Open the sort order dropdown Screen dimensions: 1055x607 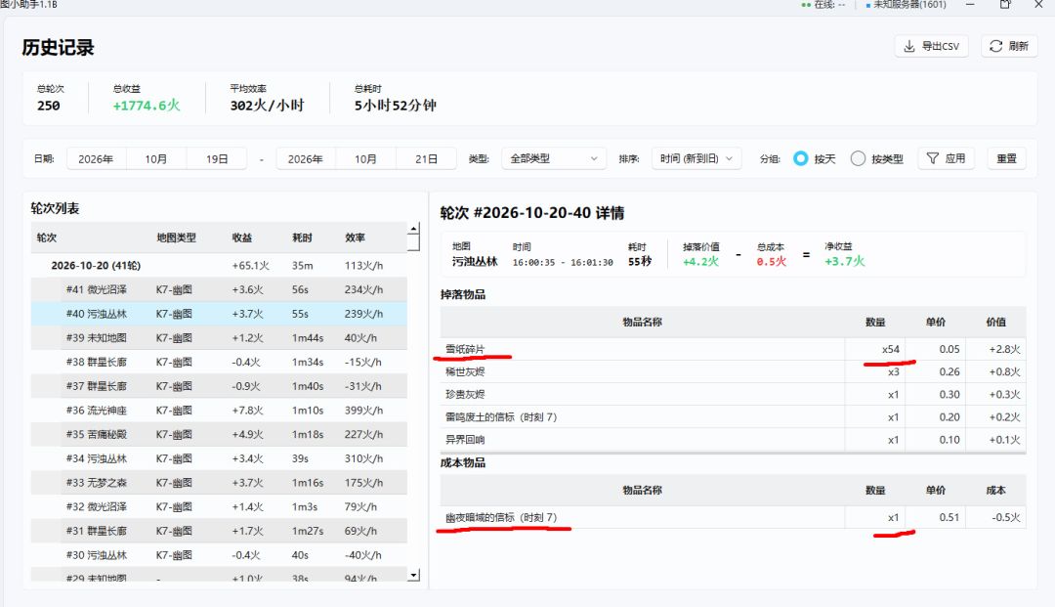pyautogui.click(x=696, y=158)
